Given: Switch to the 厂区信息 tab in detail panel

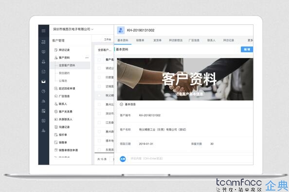Looking at the screenshot, I should coord(194,40).
